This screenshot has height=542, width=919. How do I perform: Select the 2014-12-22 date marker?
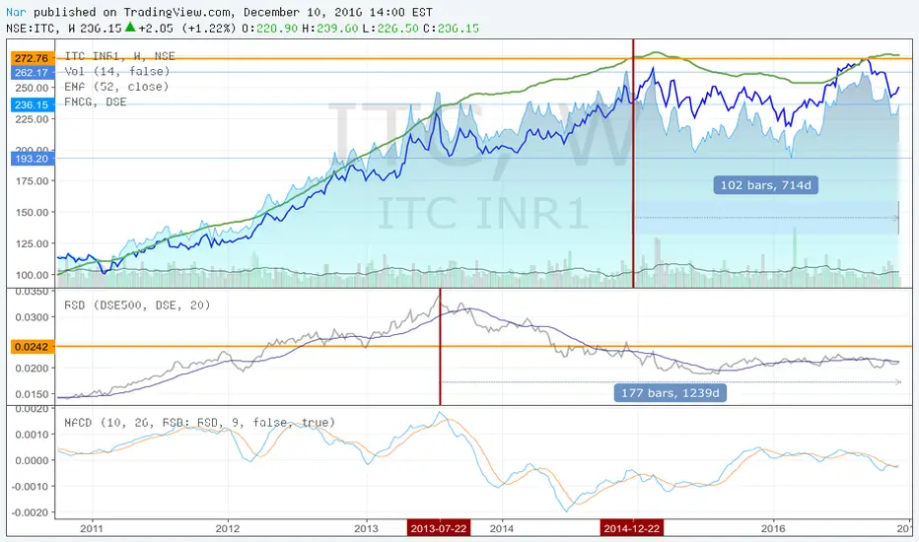tap(632, 528)
